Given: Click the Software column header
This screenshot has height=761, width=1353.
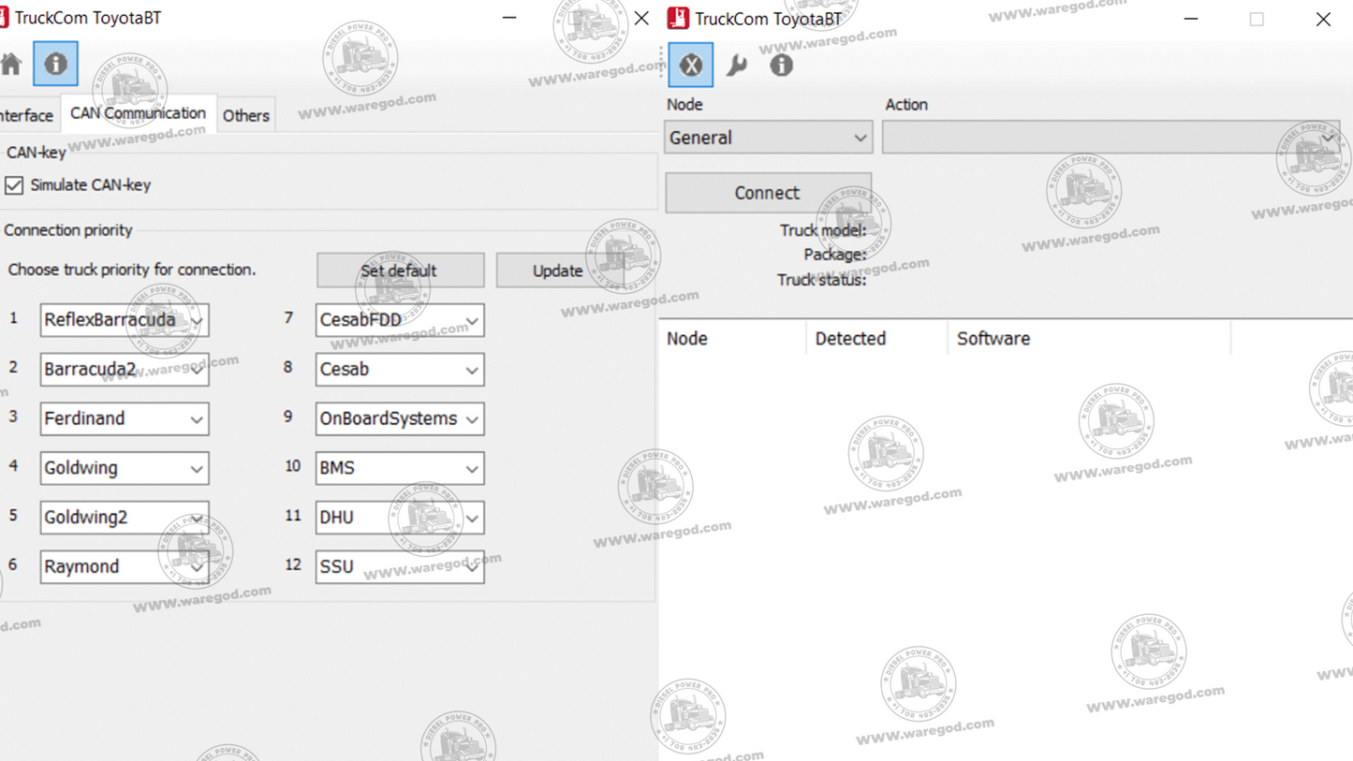Looking at the screenshot, I should pos(1089,339).
